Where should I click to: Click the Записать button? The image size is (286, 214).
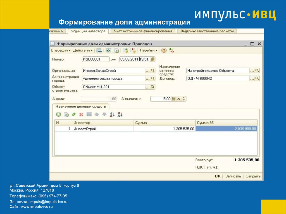(233, 176)
